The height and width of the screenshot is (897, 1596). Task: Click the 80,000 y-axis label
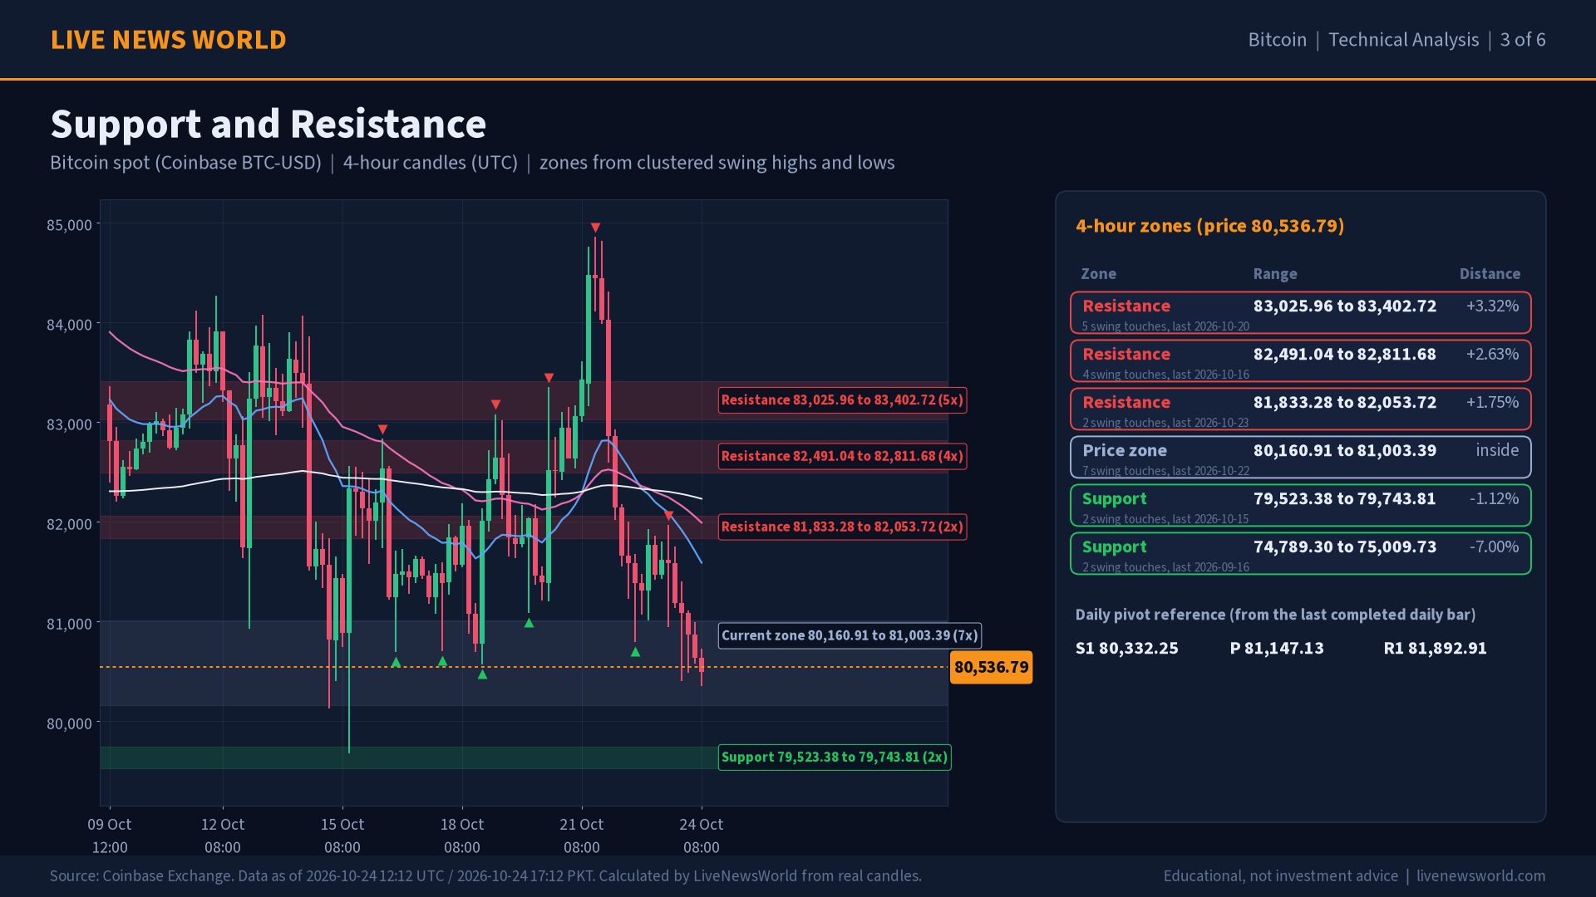click(69, 723)
